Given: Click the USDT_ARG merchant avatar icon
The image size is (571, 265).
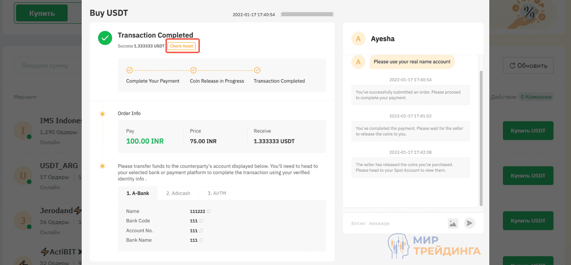Looking at the screenshot, I should pyautogui.click(x=23, y=176).
